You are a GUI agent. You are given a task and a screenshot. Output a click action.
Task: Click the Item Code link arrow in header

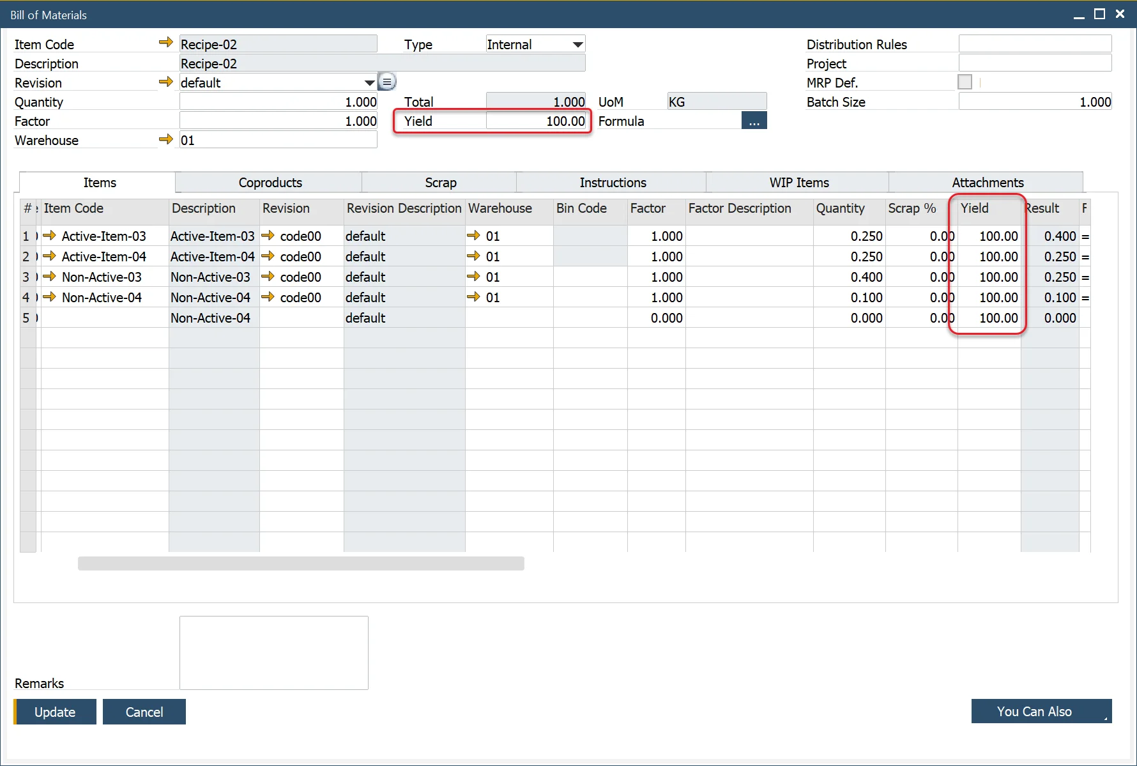pyautogui.click(x=165, y=43)
